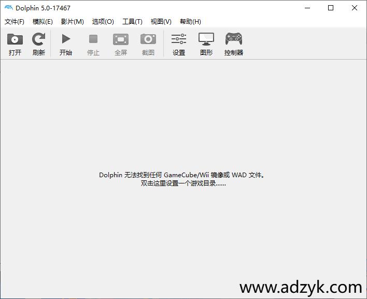The image size is (367, 299).
Task: Open Graphics (图形) monitor icon
Action: tap(206, 39)
